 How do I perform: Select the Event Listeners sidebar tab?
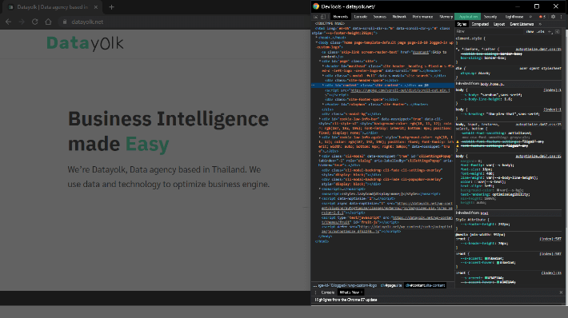[522, 24]
